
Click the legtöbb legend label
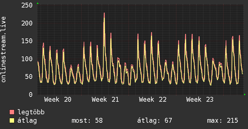[31, 112]
